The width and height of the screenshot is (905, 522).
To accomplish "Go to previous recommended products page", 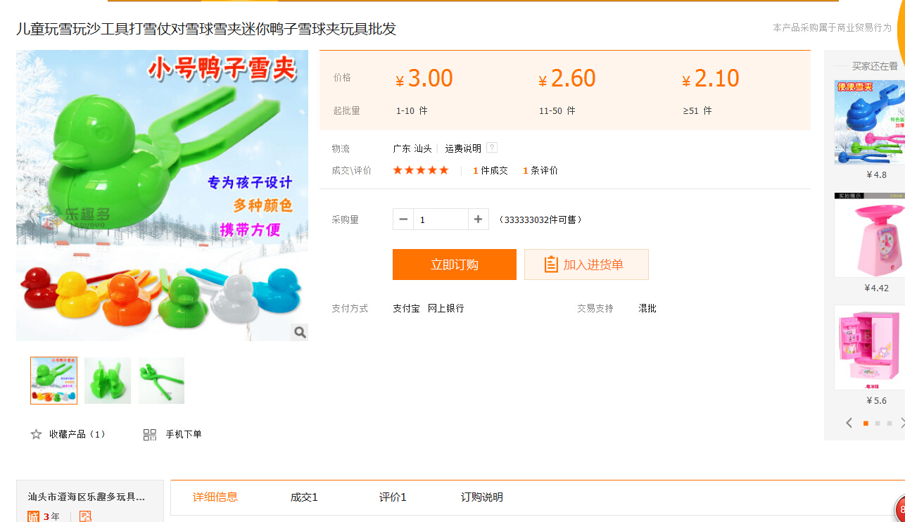I will coord(849,423).
